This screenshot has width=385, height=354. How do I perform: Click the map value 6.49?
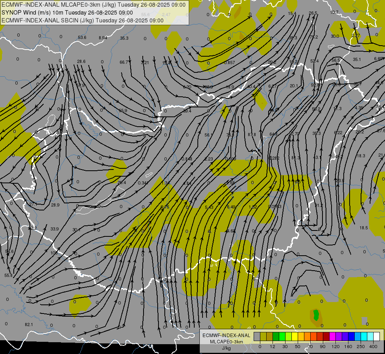click(231, 207)
